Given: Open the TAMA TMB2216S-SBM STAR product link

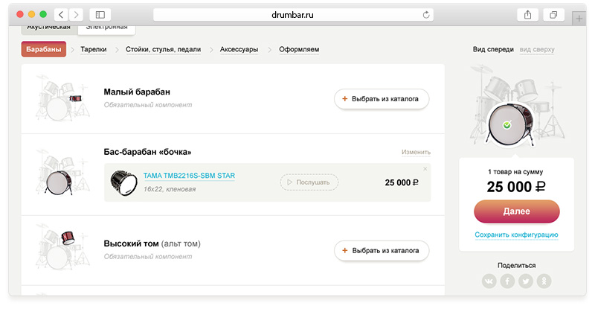Looking at the screenshot, I should (x=189, y=176).
